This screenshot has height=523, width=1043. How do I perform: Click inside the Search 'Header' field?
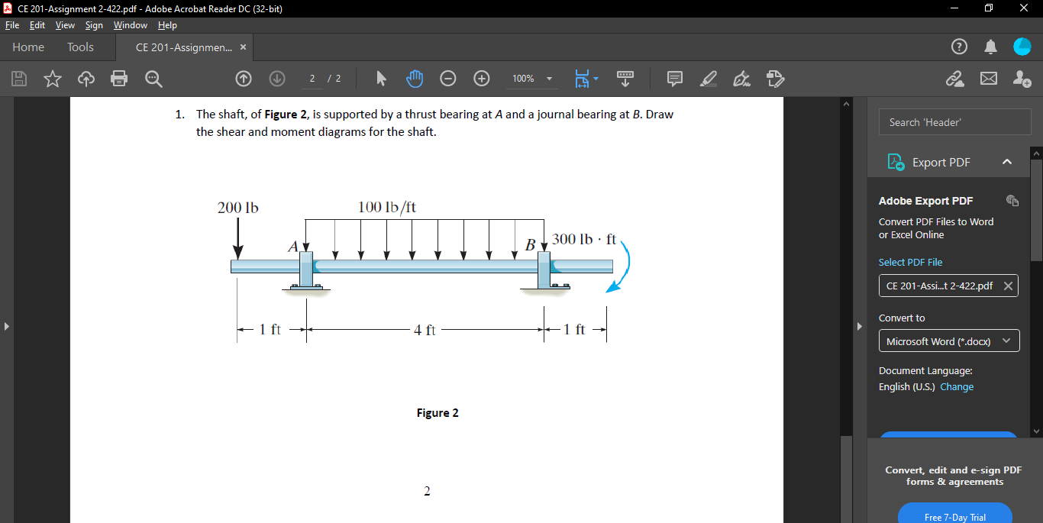[954, 121]
